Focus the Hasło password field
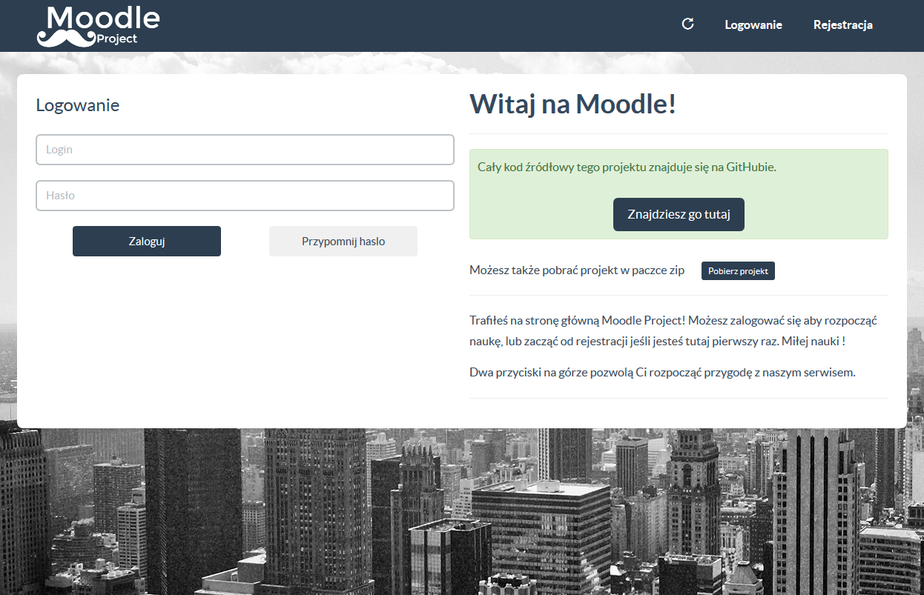 tap(245, 196)
